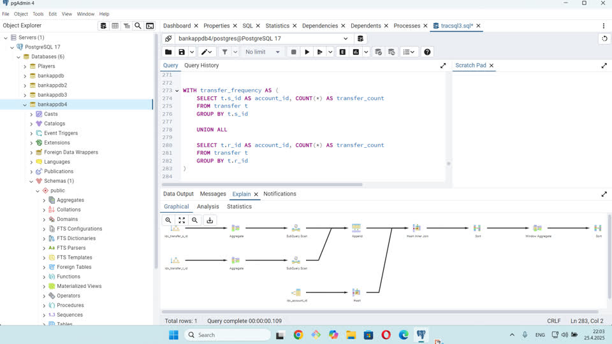Click the Rollback transaction icon

(x=391, y=52)
